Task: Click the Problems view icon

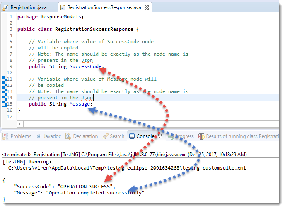Action: [5, 136]
